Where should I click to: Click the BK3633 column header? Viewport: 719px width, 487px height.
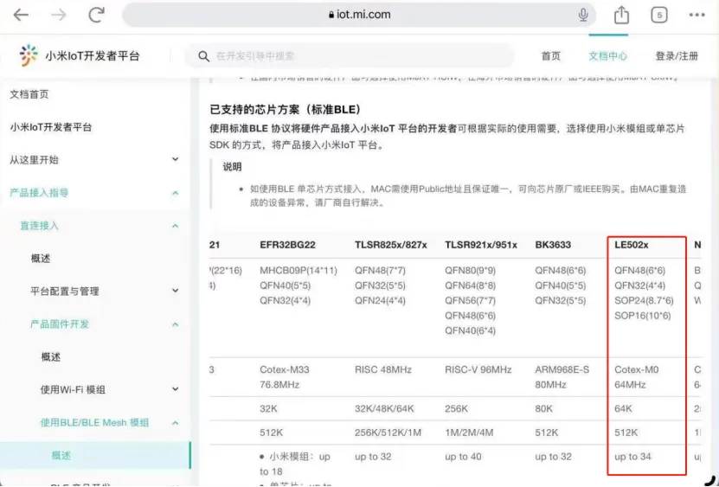(x=553, y=245)
